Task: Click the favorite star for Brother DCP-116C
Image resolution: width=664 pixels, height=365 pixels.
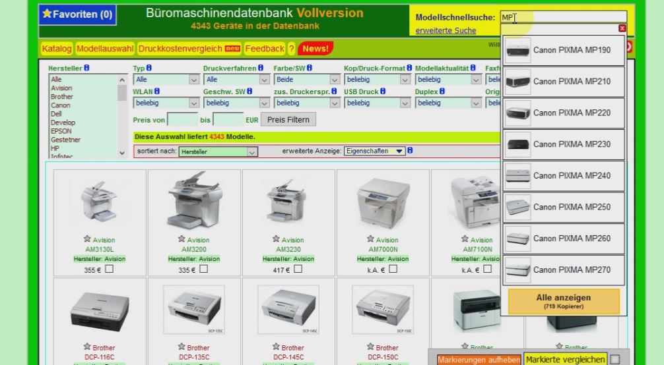Action: [x=87, y=347]
